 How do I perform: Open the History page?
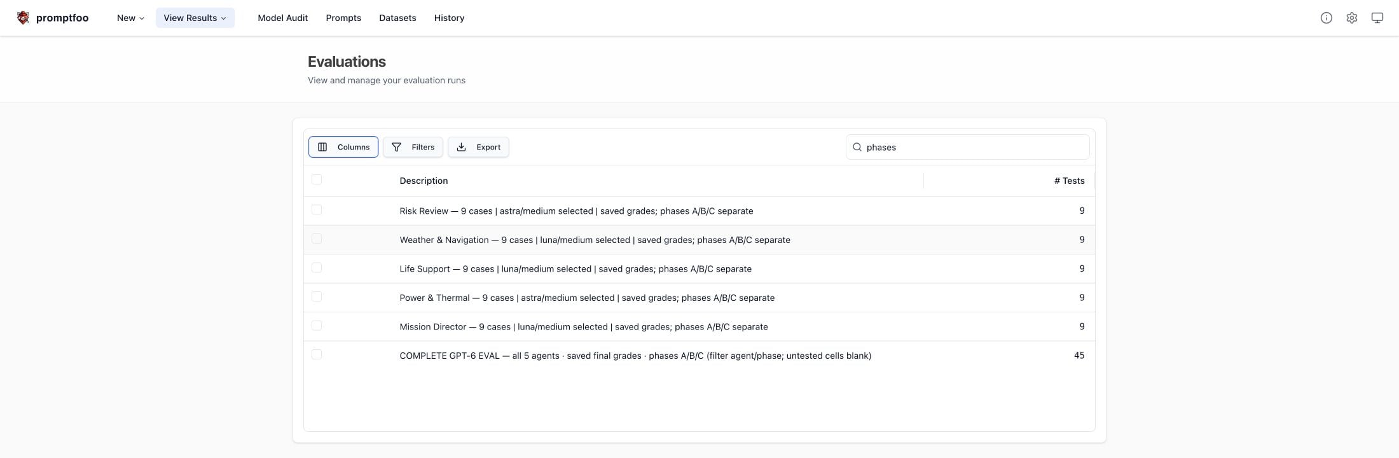(x=449, y=18)
